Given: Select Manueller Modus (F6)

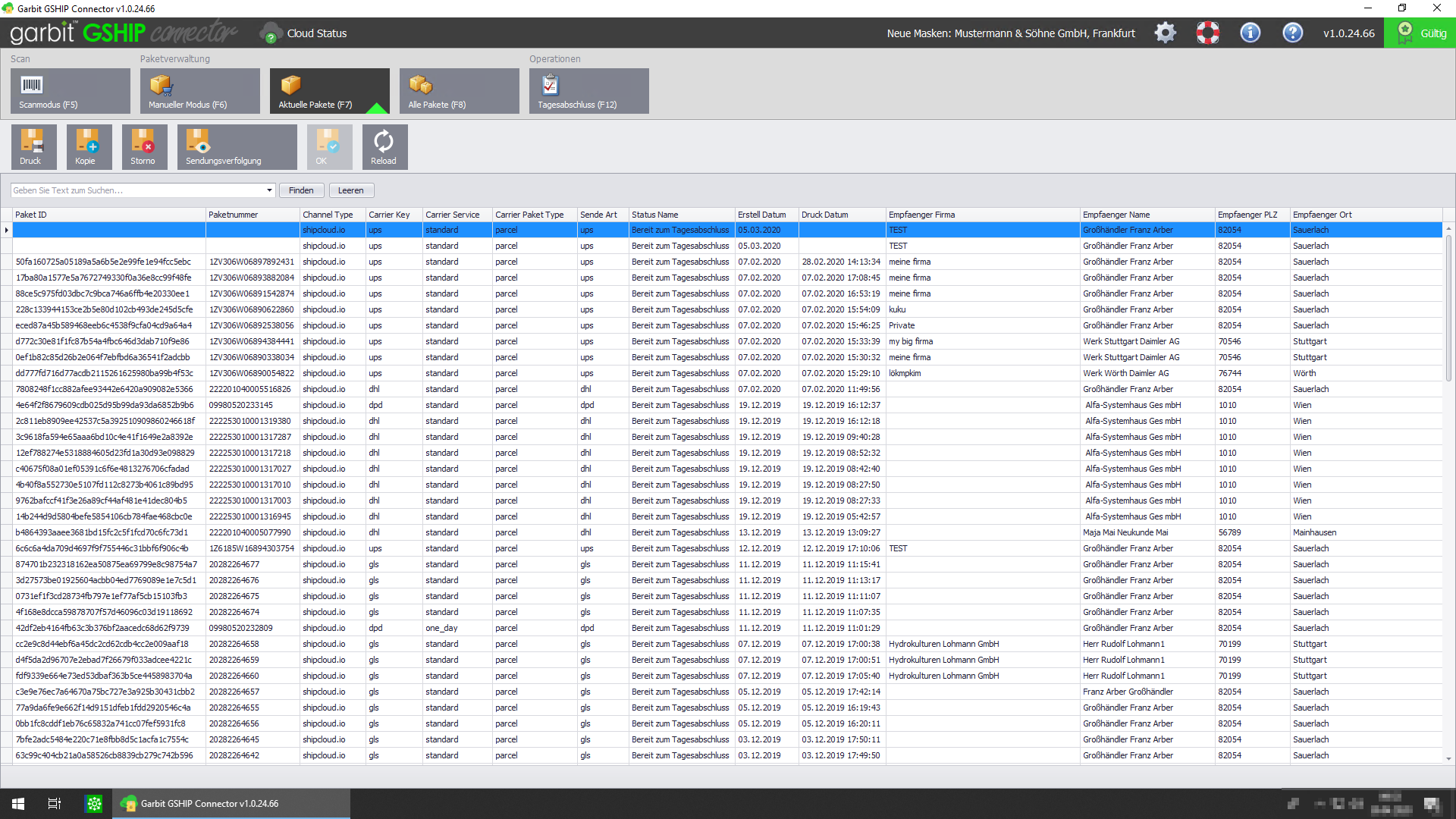Looking at the screenshot, I should pyautogui.click(x=199, y=91).
